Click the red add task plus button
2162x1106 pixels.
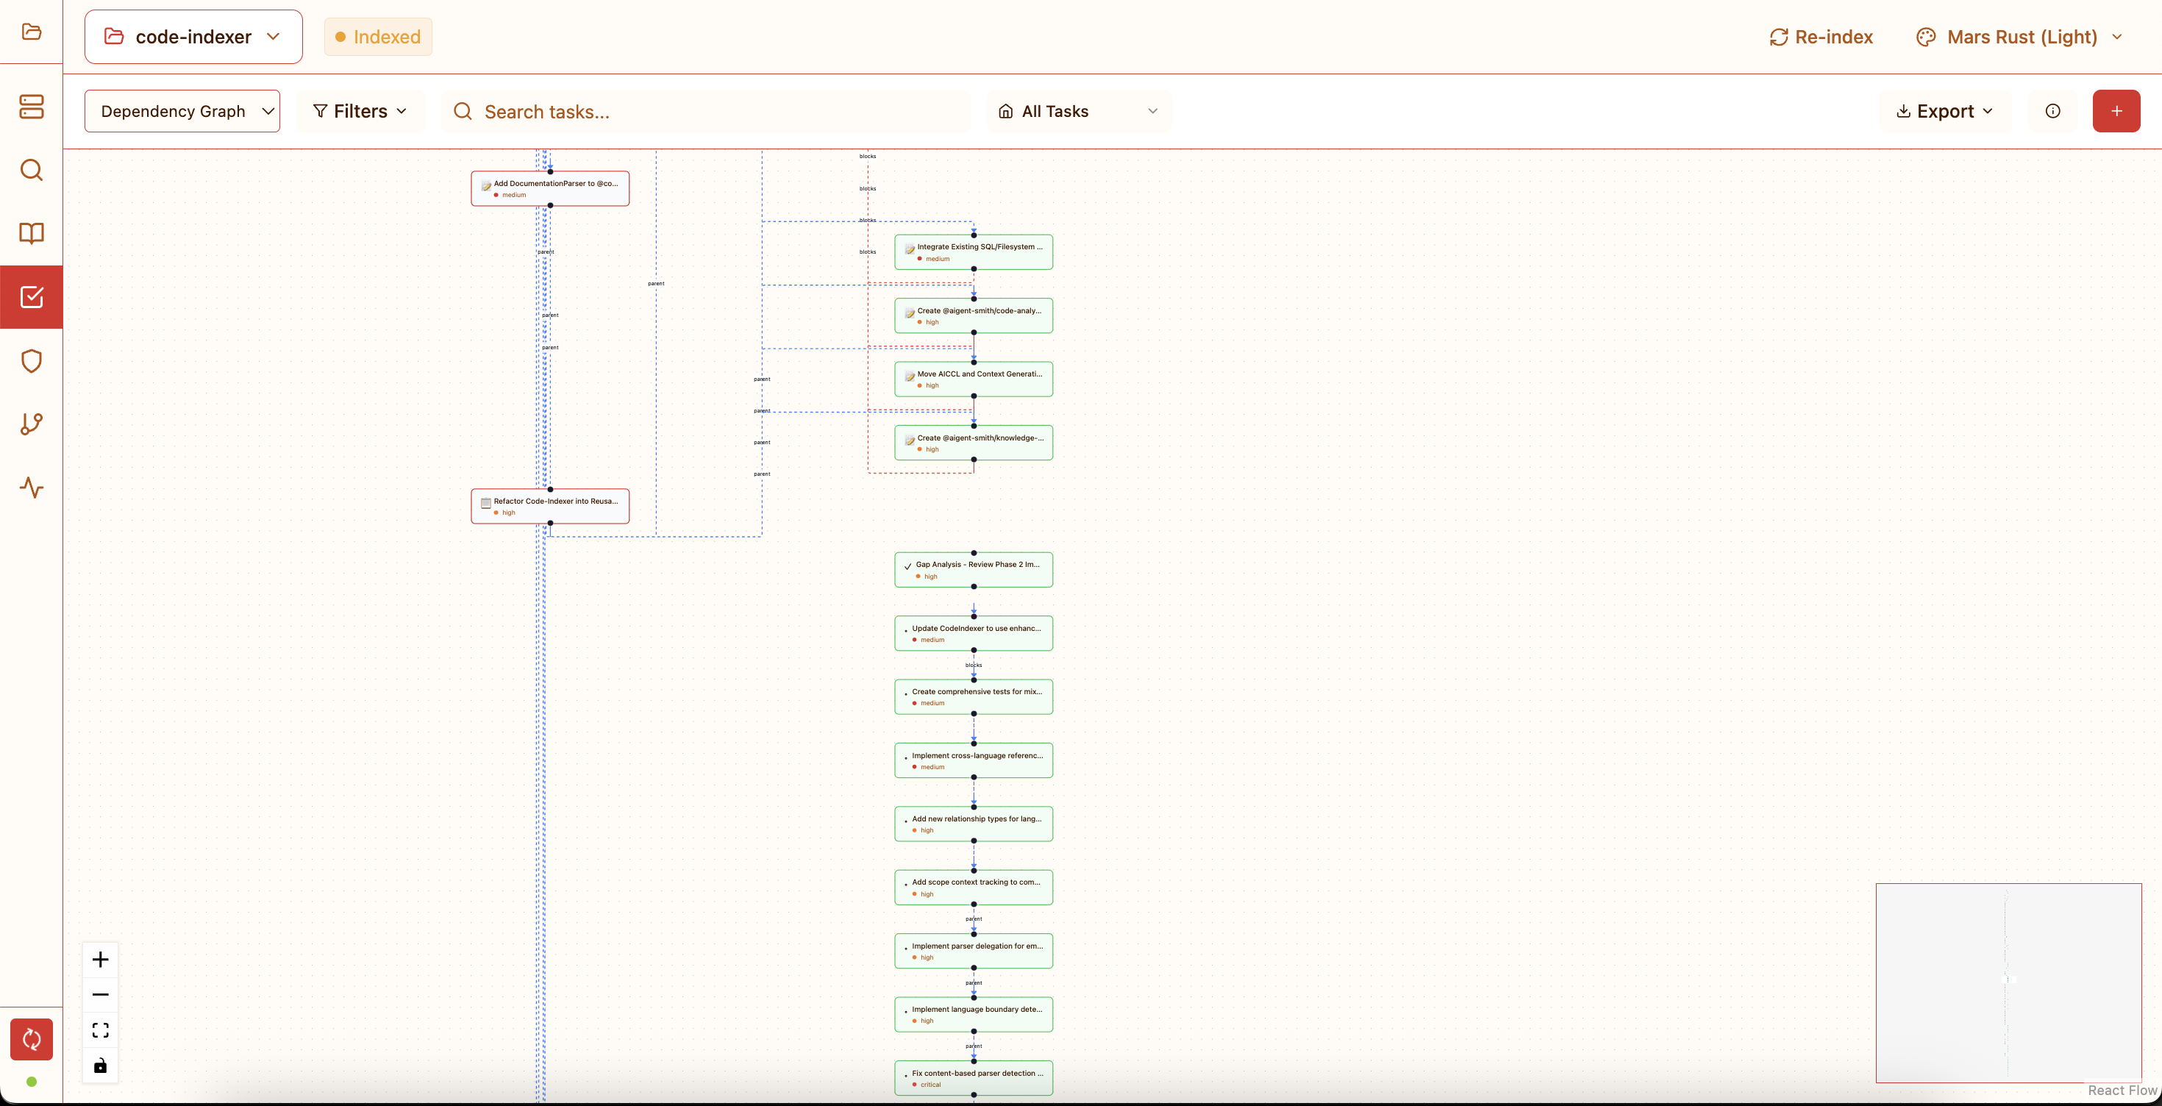point(2116,111)
